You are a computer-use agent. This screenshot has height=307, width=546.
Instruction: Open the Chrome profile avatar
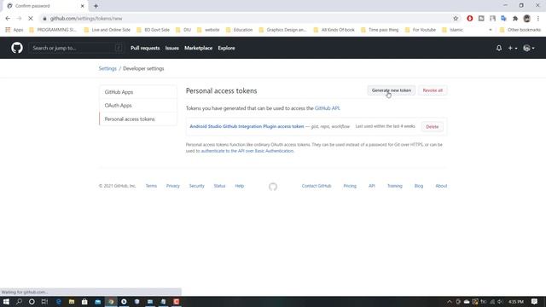[527, 19]
